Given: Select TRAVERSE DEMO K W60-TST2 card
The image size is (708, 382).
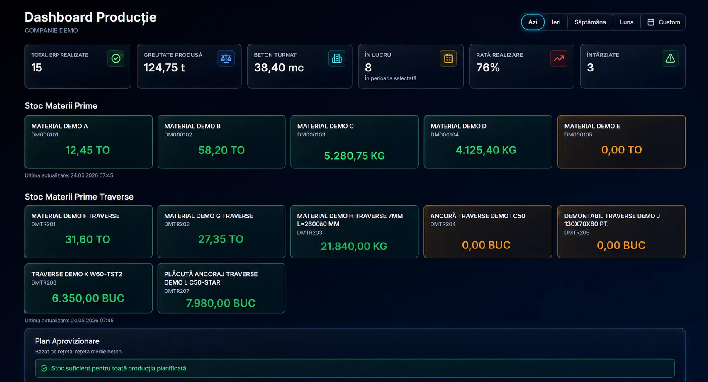Looking at the screenshot, I should (x=88, y=288).
